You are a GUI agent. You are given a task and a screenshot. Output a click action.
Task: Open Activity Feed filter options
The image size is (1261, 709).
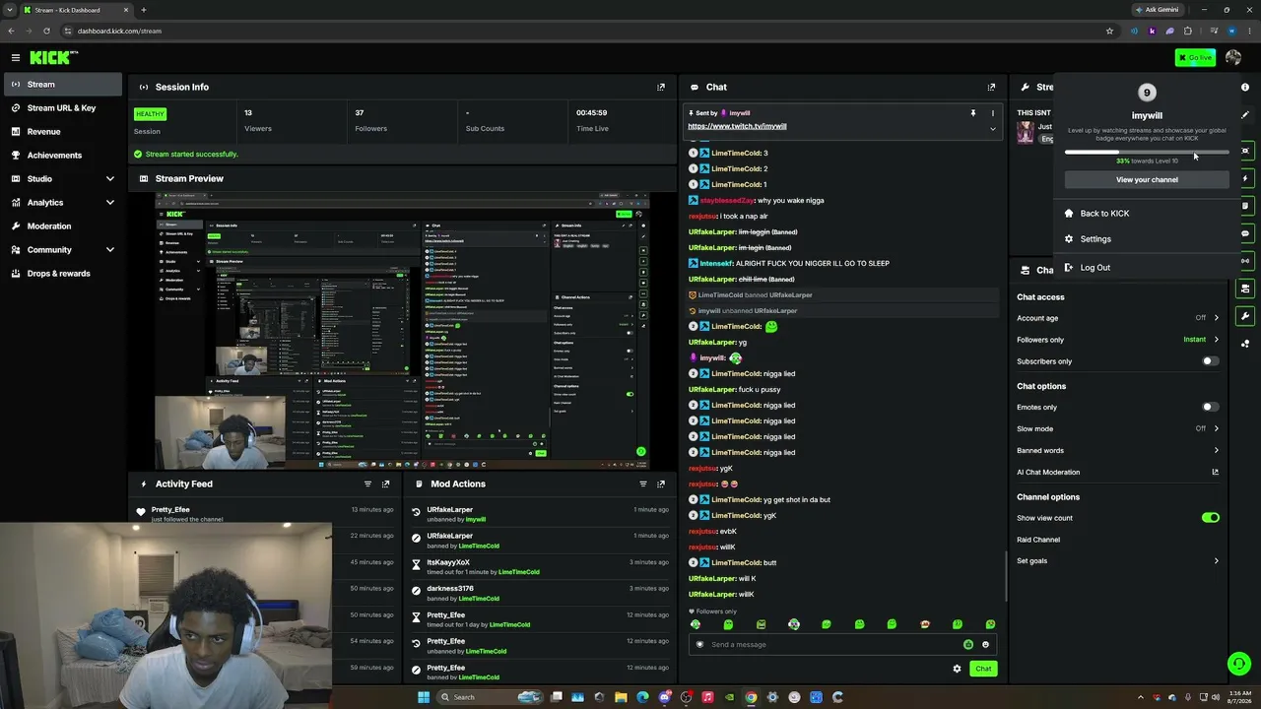coord(367,483)
